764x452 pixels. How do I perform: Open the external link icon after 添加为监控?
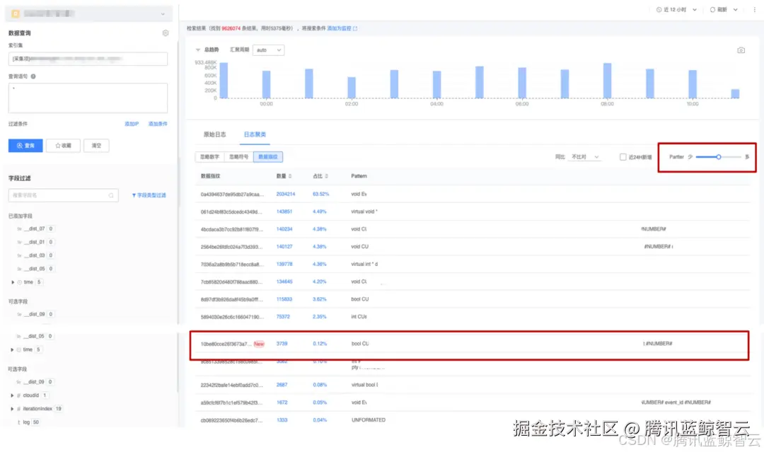click(x=355, y=29)
